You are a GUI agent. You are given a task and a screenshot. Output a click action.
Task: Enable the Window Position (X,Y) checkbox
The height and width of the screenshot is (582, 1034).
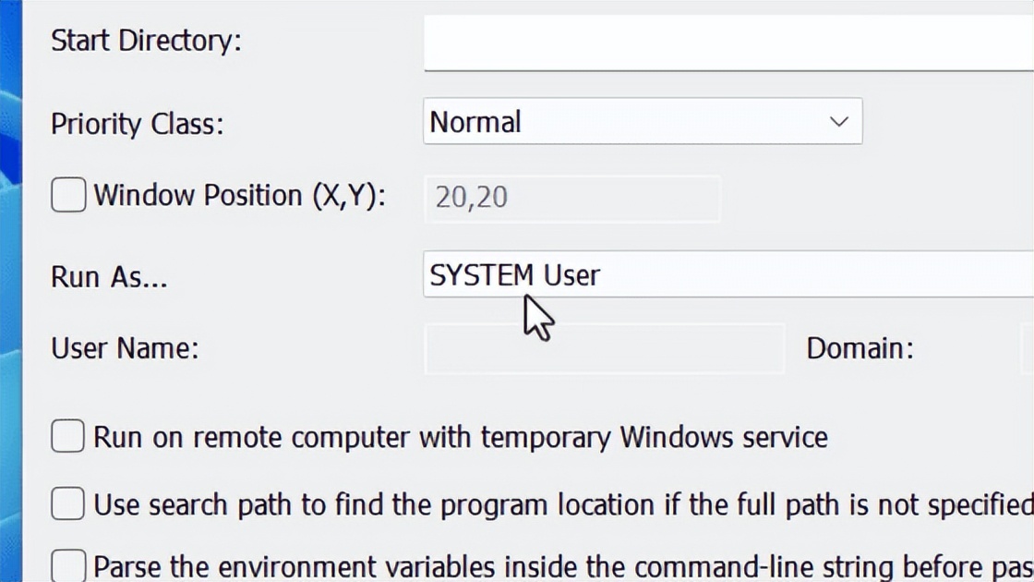(67, 195)
